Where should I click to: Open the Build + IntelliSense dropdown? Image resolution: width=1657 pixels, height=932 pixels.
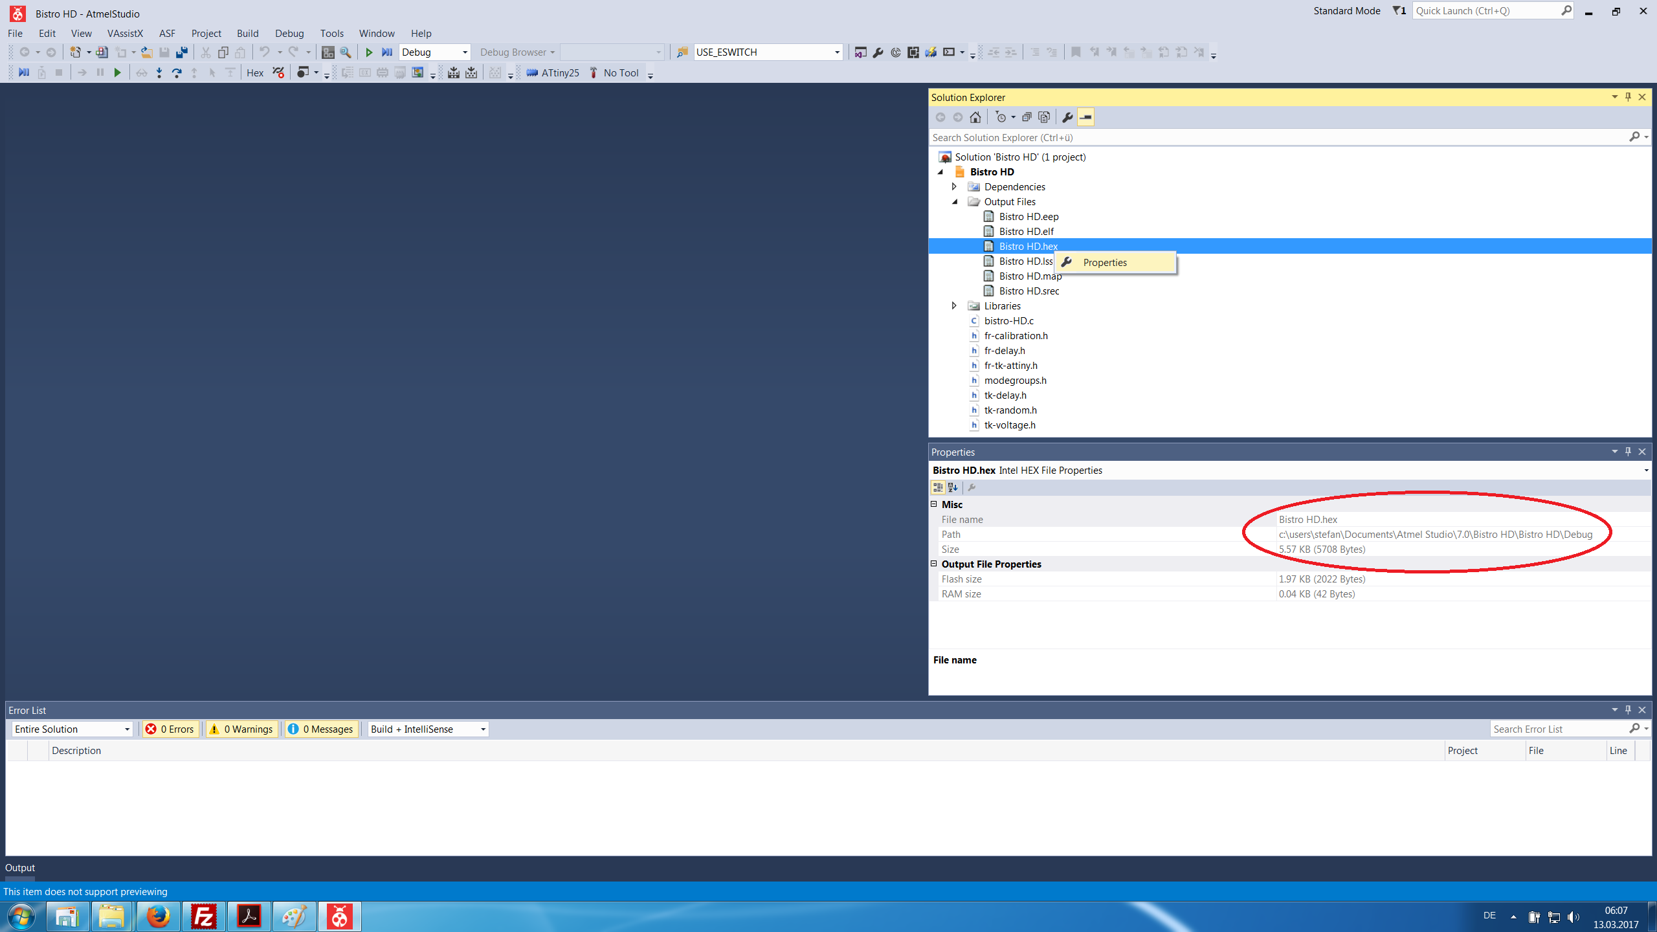click(x=428, y=729)
